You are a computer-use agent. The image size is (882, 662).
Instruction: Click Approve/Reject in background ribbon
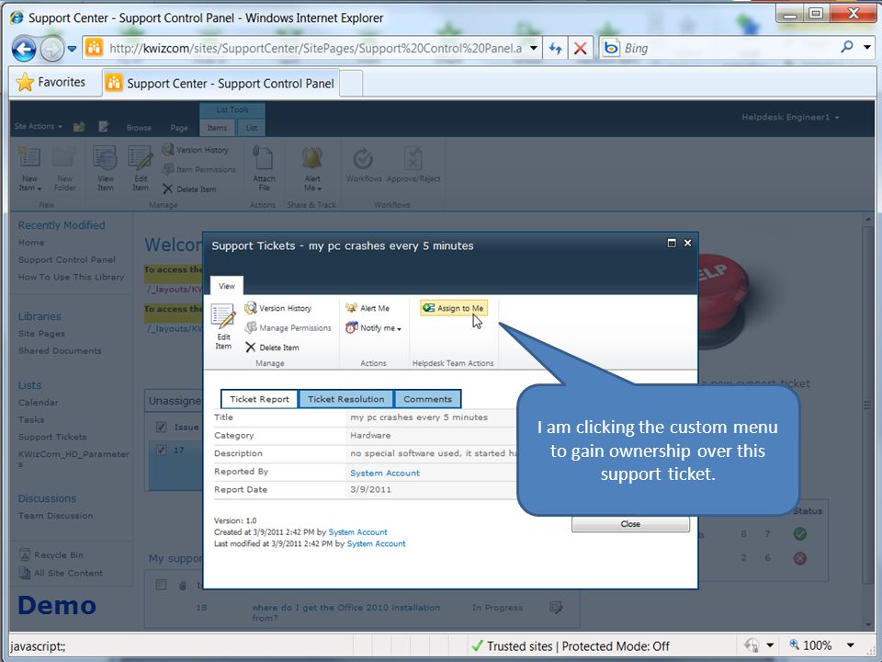pos(413,165)
